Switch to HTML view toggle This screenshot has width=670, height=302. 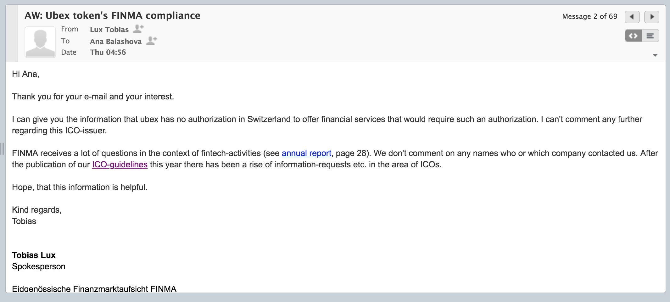(633, 36)
